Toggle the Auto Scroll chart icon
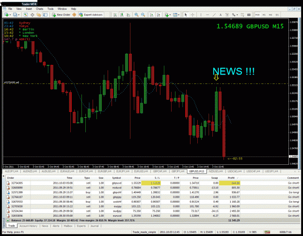The image size is (303, 236). click(x=152, y=15)
